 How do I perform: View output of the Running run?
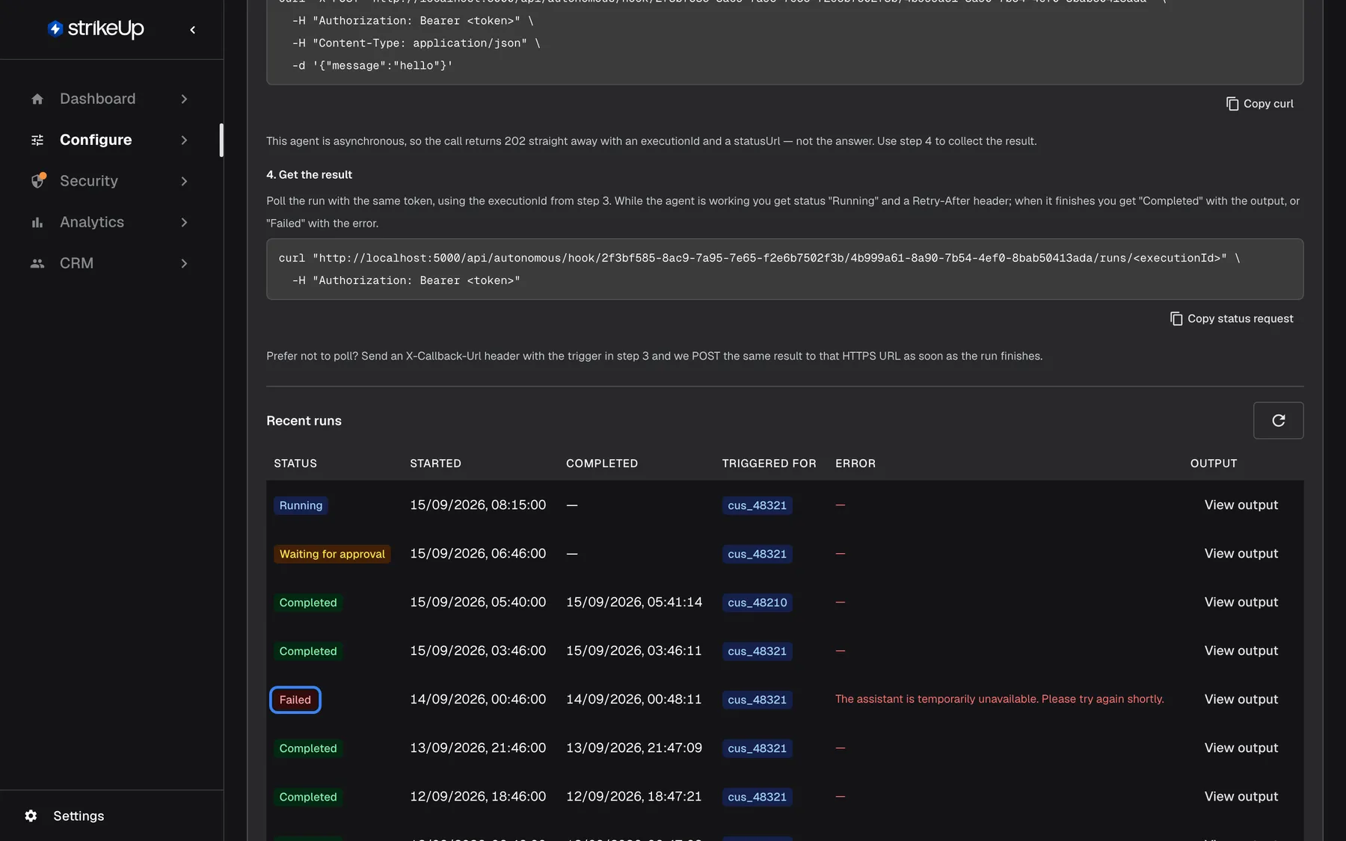pyautogui.click(x=1241, y=505)
